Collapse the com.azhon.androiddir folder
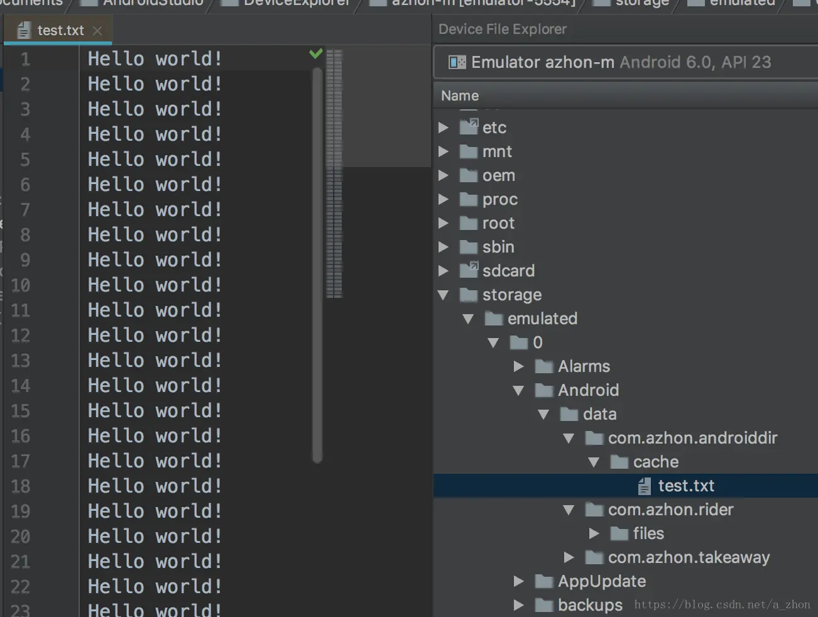The image size is (818, 617). (569, 438)
